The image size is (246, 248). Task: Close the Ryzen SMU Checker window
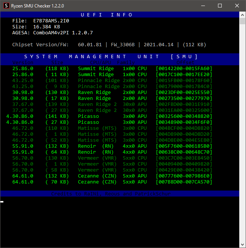click(237, 6)
